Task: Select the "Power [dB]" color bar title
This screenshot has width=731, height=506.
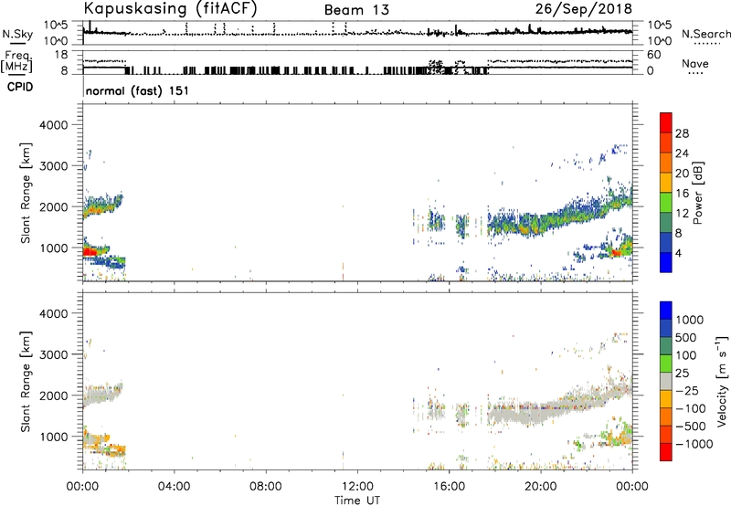Action: (697, 193)
